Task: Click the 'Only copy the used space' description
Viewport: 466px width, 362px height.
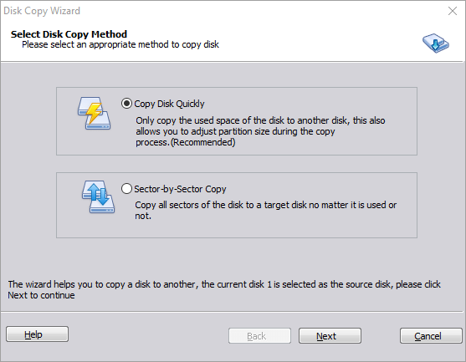Action: click(x=260, y=131)
